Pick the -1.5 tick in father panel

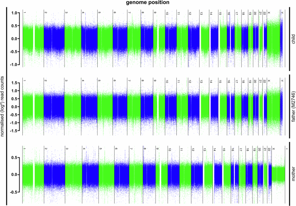coord(14,131)
